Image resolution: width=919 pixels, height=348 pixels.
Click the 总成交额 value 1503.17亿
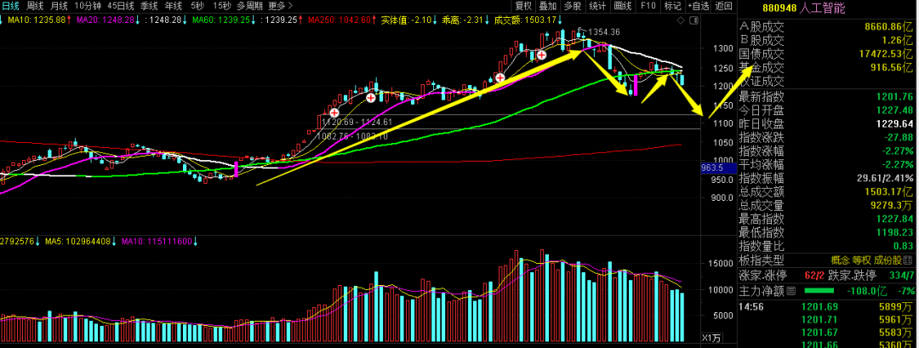tap(891, 191)
